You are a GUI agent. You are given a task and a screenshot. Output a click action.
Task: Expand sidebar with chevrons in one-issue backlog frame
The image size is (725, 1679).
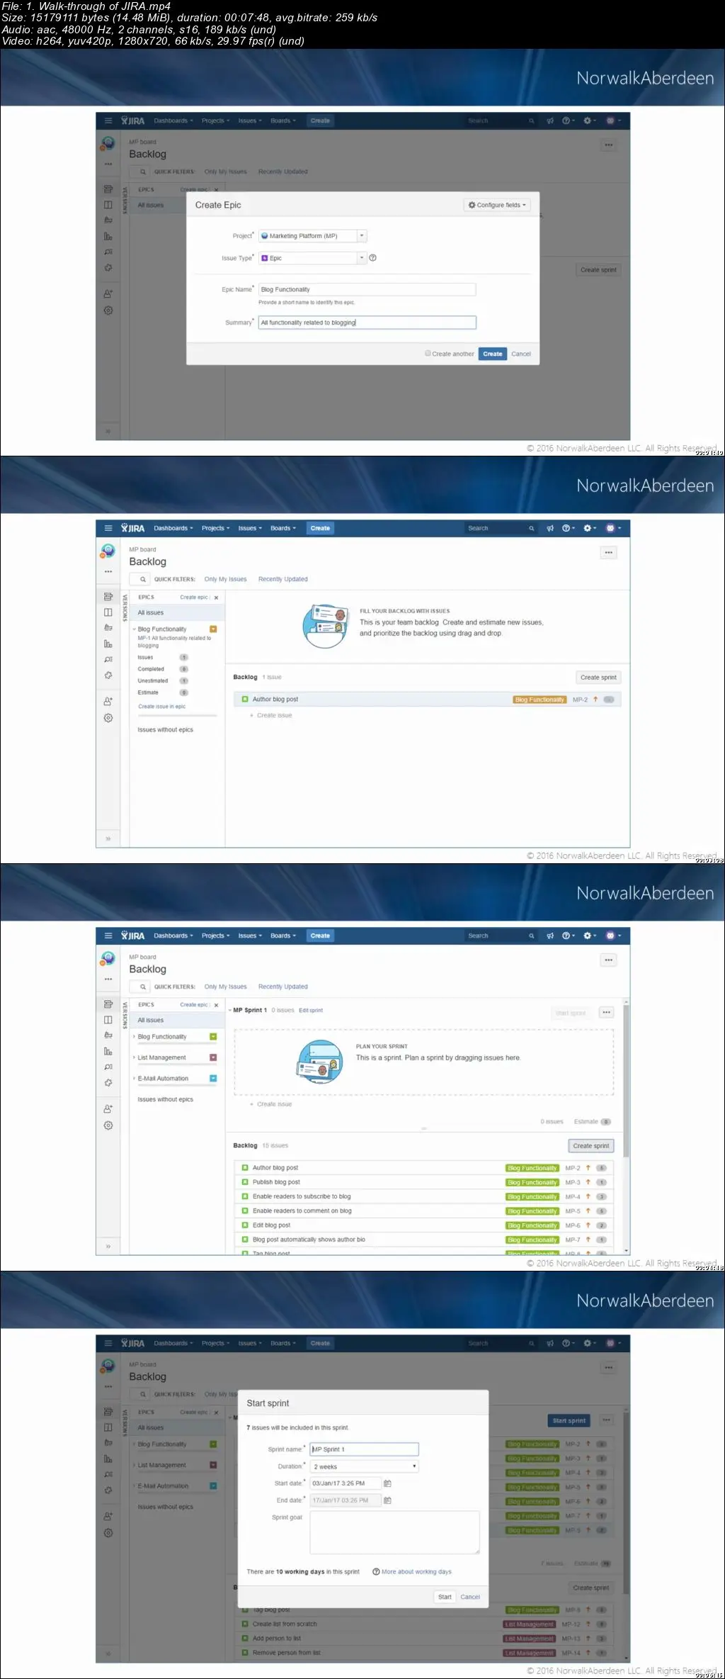(x=108, y=838)
